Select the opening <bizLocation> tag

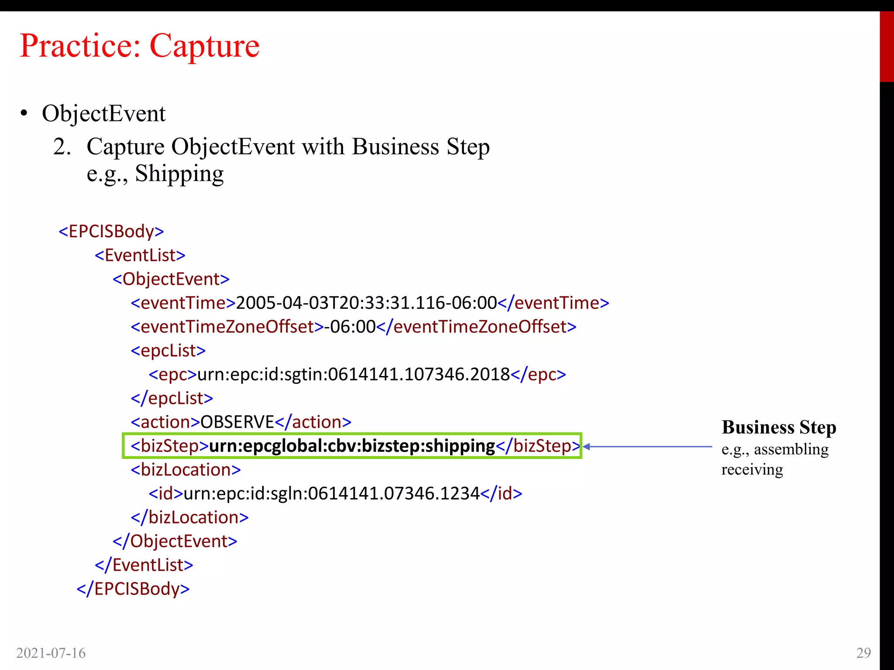click(x=186, y=470)
